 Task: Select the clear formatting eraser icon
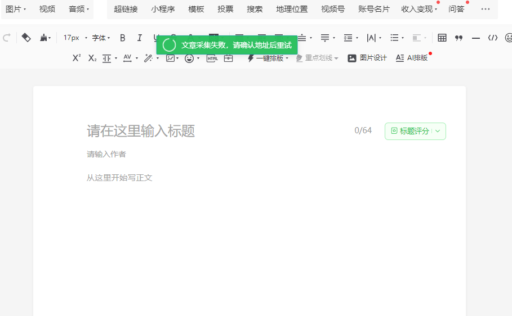coord(26,38)
